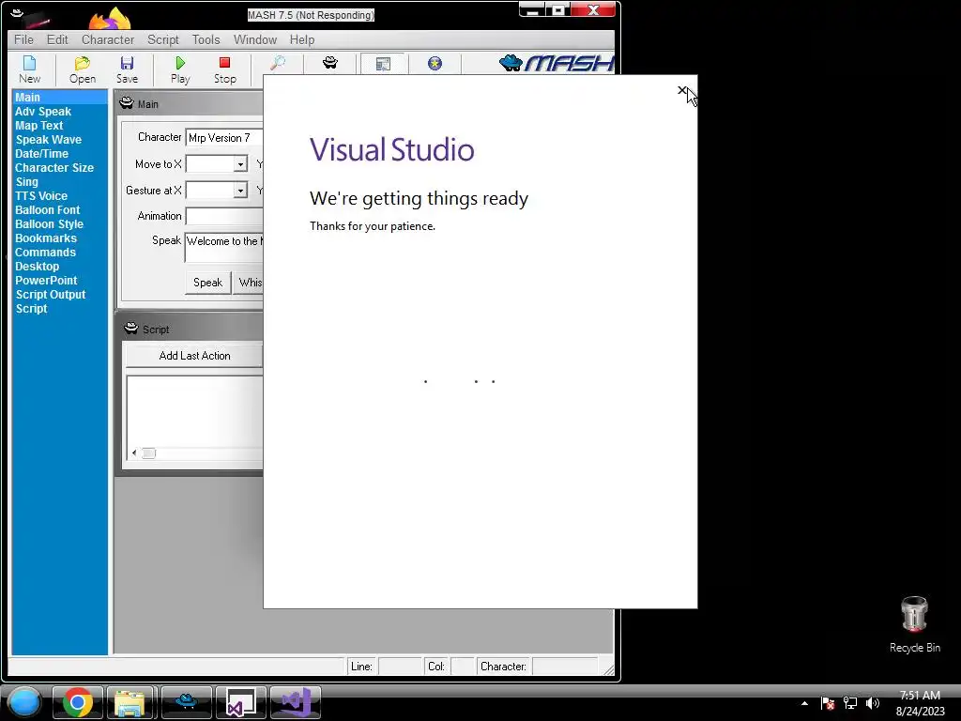This screenshot has width=961, height=721.
Task: Click the script list horizontal scrollbar thumb
Action: 149,453
